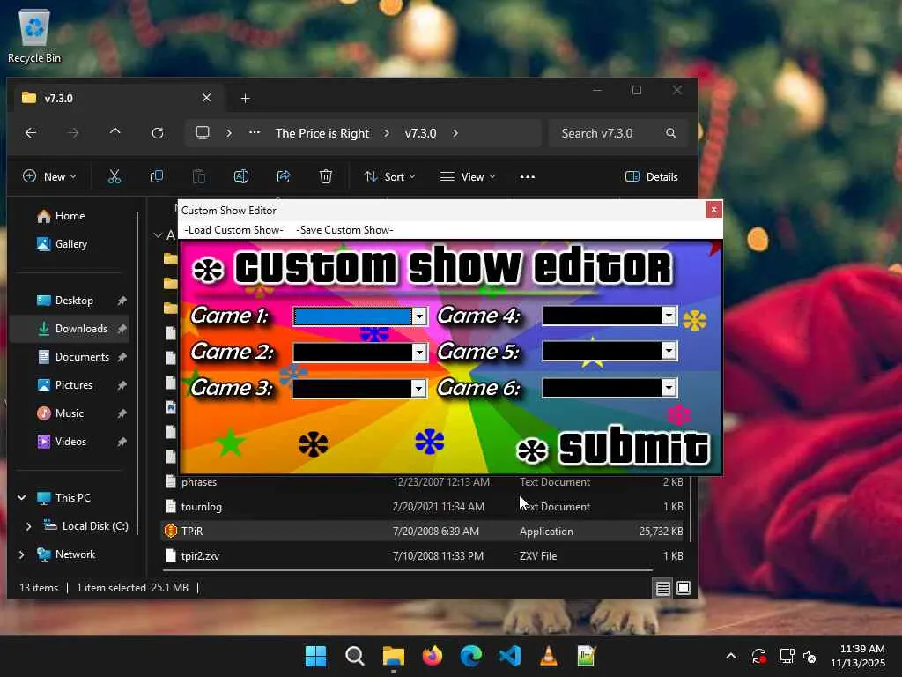This screenshot has width=902, height=677.
Task: Go back with Explorer back arrow
Action: [31, 133]
